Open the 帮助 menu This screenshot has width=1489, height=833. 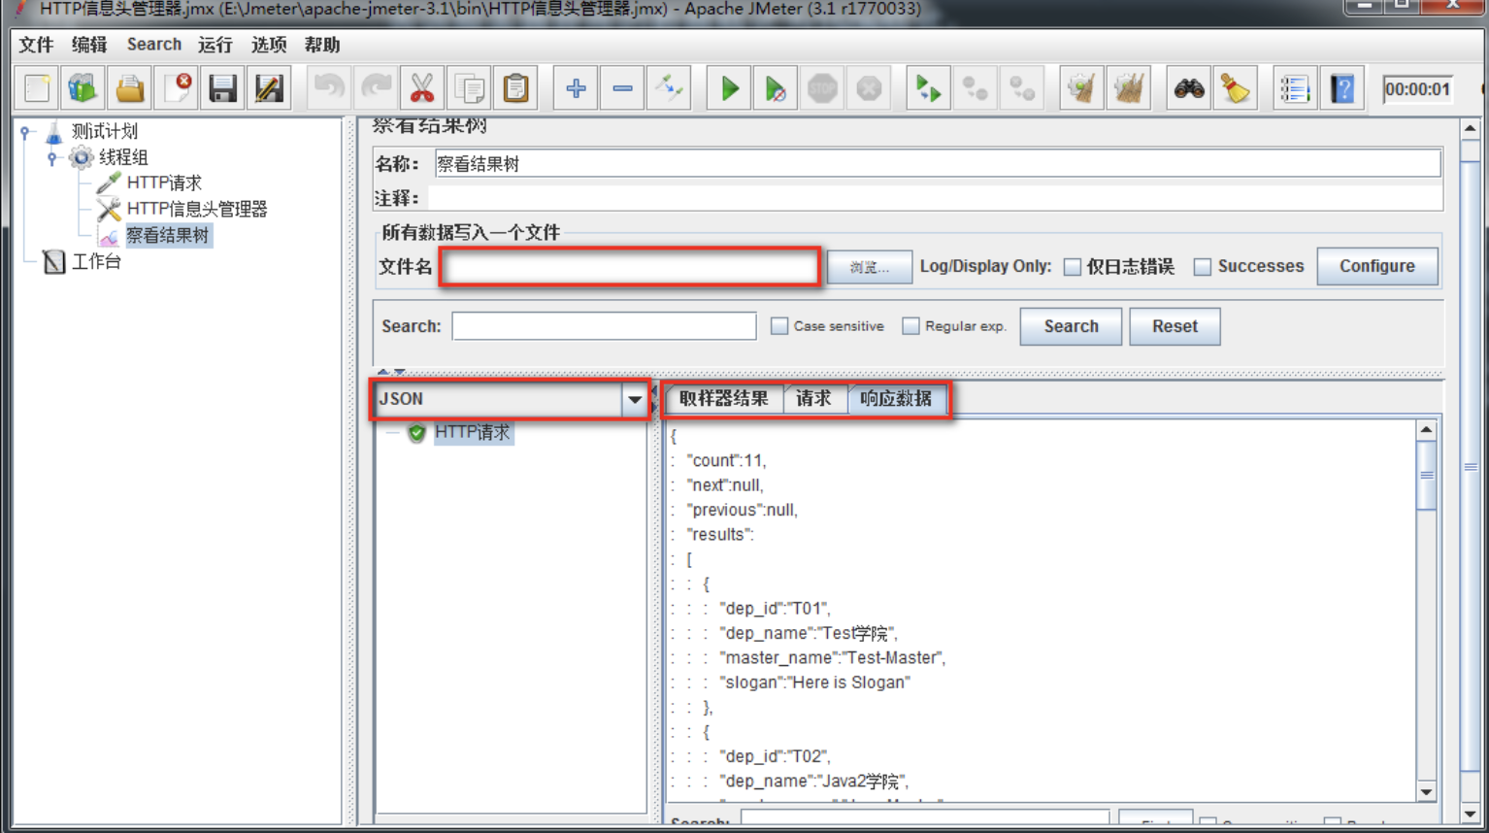[x=322, y=45]
